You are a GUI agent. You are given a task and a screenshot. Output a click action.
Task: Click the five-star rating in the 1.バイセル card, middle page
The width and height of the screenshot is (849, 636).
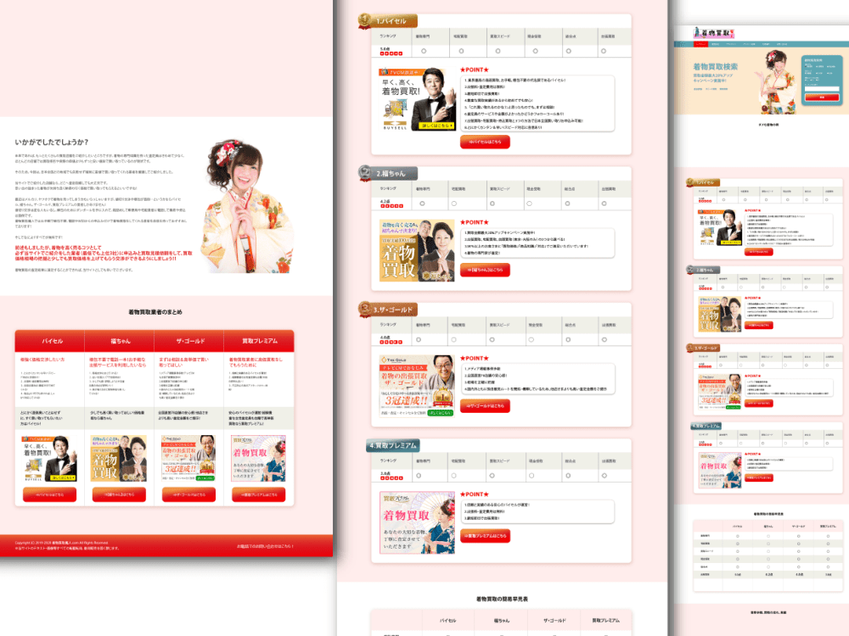click(x=391, y=53)
